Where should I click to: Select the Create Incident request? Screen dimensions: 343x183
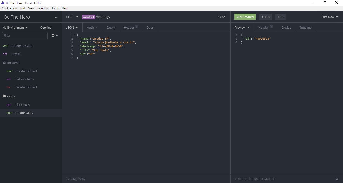click(x=31, y=71)
